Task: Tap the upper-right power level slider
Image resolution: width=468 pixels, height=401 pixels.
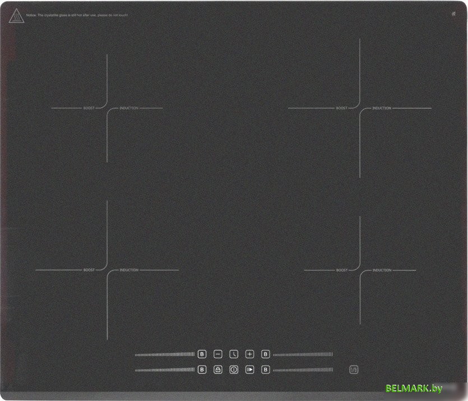Action: point(303,355)
